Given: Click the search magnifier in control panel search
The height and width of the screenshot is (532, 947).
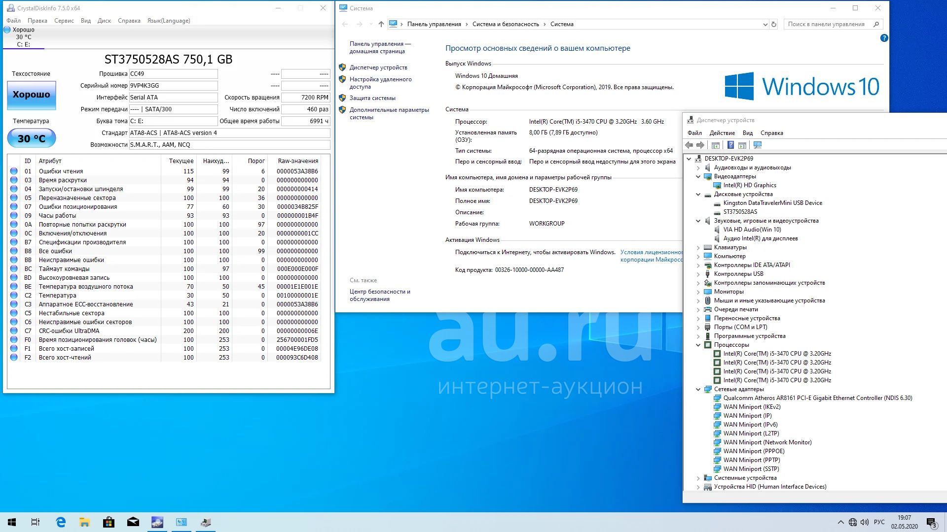Looking at the screenshot, I should pyautogui.click(x=876, y=24).
